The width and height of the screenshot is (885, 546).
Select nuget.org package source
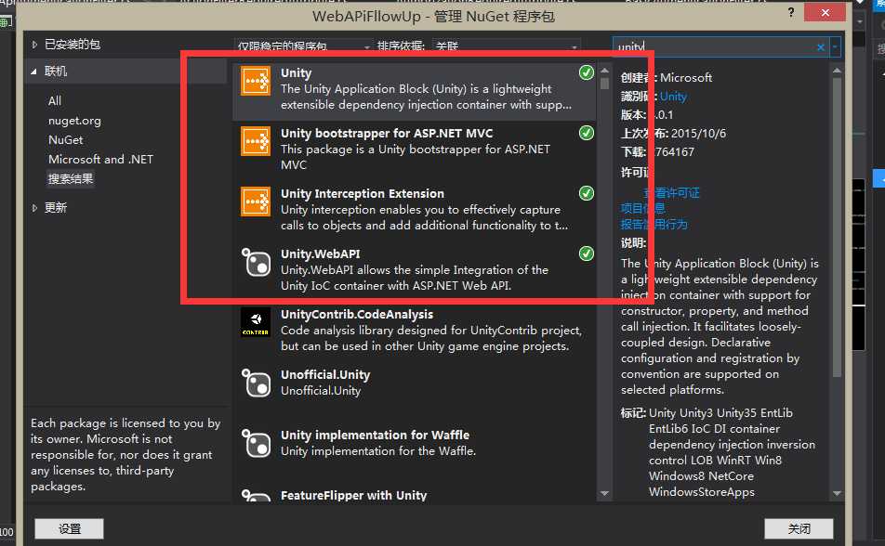tap(74, 121)
